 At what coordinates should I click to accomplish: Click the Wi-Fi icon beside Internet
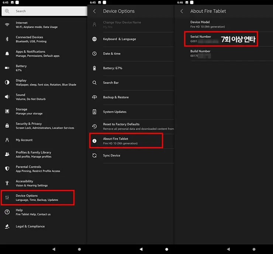[7, 25]
